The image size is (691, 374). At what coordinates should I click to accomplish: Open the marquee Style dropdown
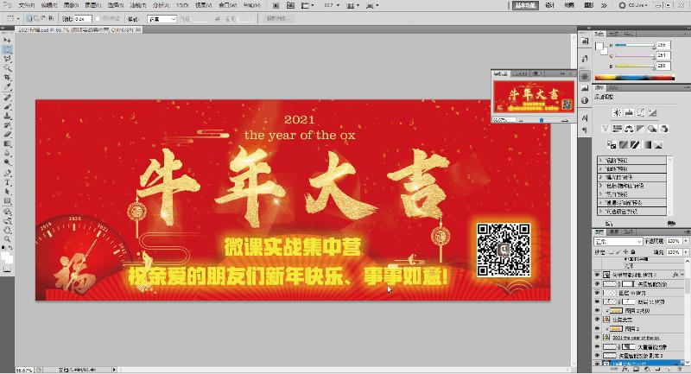pyautogui.click(x=162, y=19)
